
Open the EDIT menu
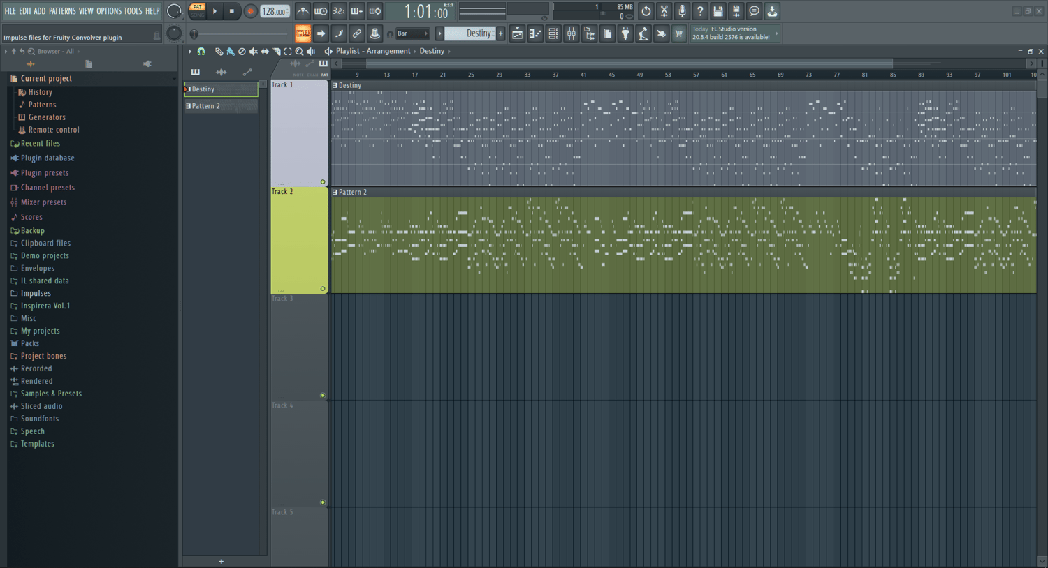click(x=25, y=11)
